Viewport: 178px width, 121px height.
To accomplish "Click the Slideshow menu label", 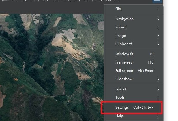I will point(124,79).
